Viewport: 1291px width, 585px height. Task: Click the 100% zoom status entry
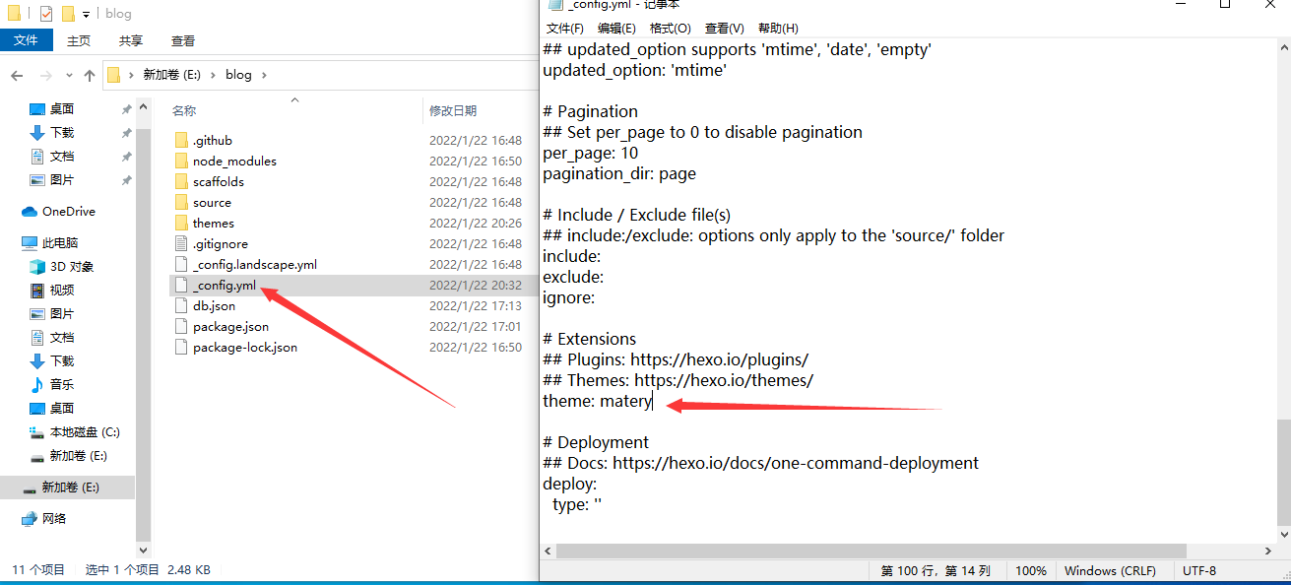click(x=1031, y=570)
